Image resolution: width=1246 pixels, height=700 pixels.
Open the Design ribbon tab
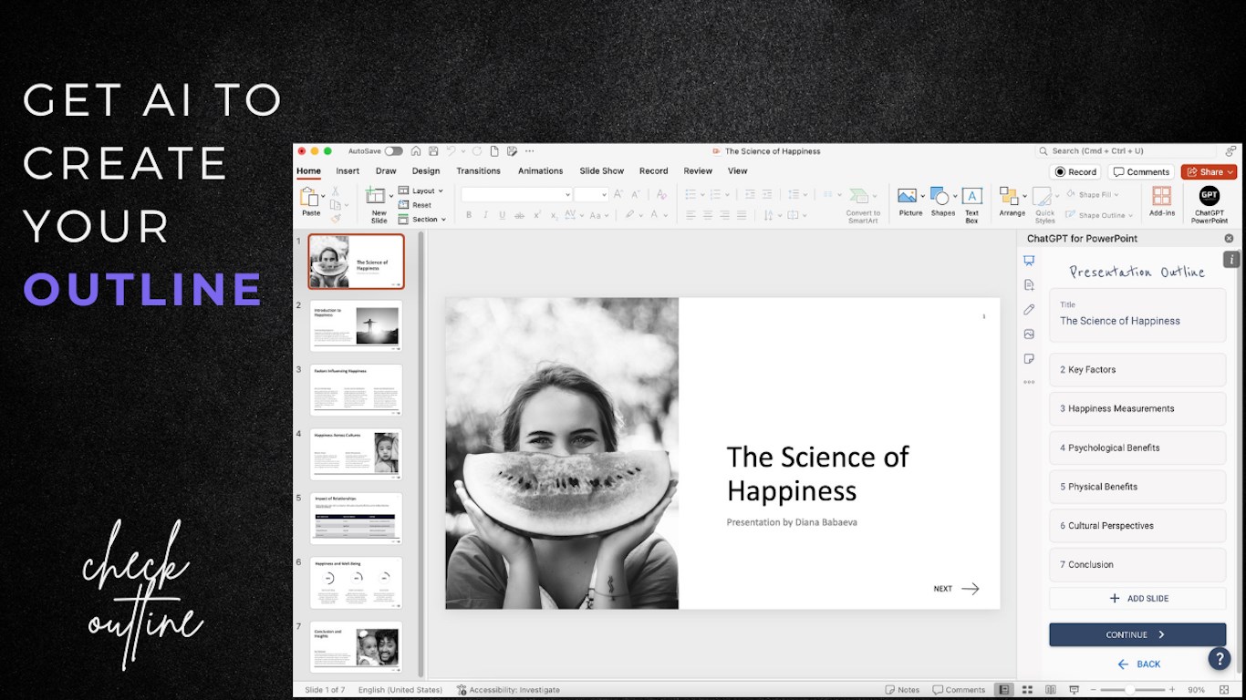425,171
